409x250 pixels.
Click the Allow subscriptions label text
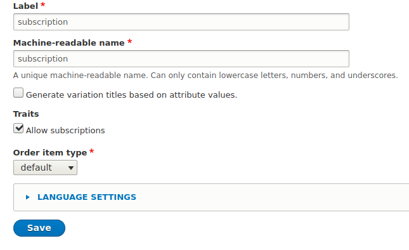(65, 131)
